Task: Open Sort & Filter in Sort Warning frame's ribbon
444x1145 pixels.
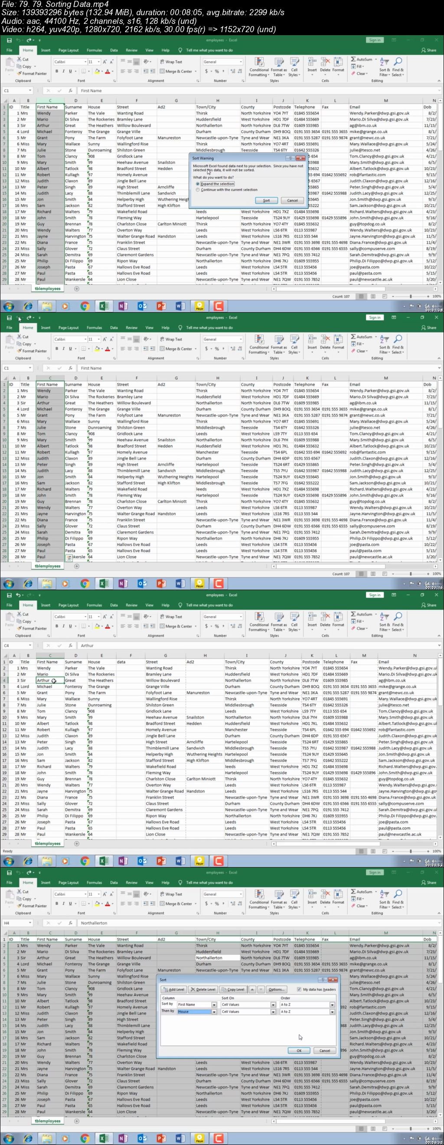Action: (384, 66)
